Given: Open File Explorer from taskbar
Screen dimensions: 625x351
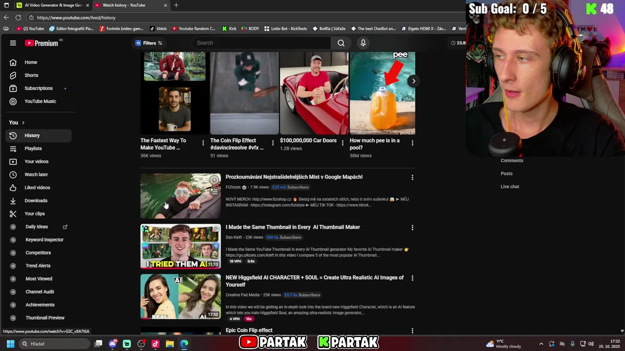Looking at the screenshot, I should [x=169, y=344].
